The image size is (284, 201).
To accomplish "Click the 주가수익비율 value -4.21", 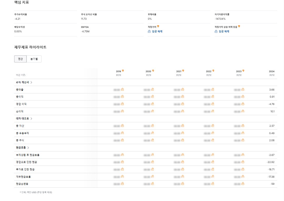I will (17, 19).
